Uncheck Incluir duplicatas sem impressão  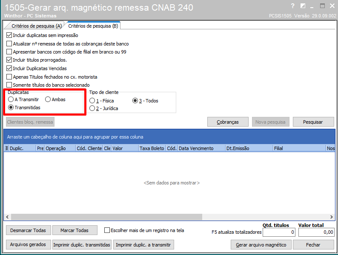pyautogui.click(x=9, y=35)
